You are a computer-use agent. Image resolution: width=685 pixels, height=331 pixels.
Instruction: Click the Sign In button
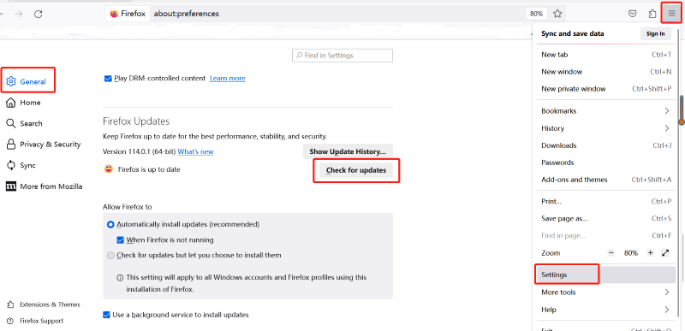point(656,33)
